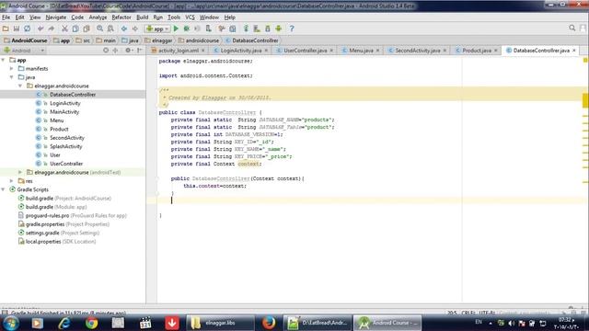
Task: Click the main breadcrumb folder
Action: click(x=106, y=40)
